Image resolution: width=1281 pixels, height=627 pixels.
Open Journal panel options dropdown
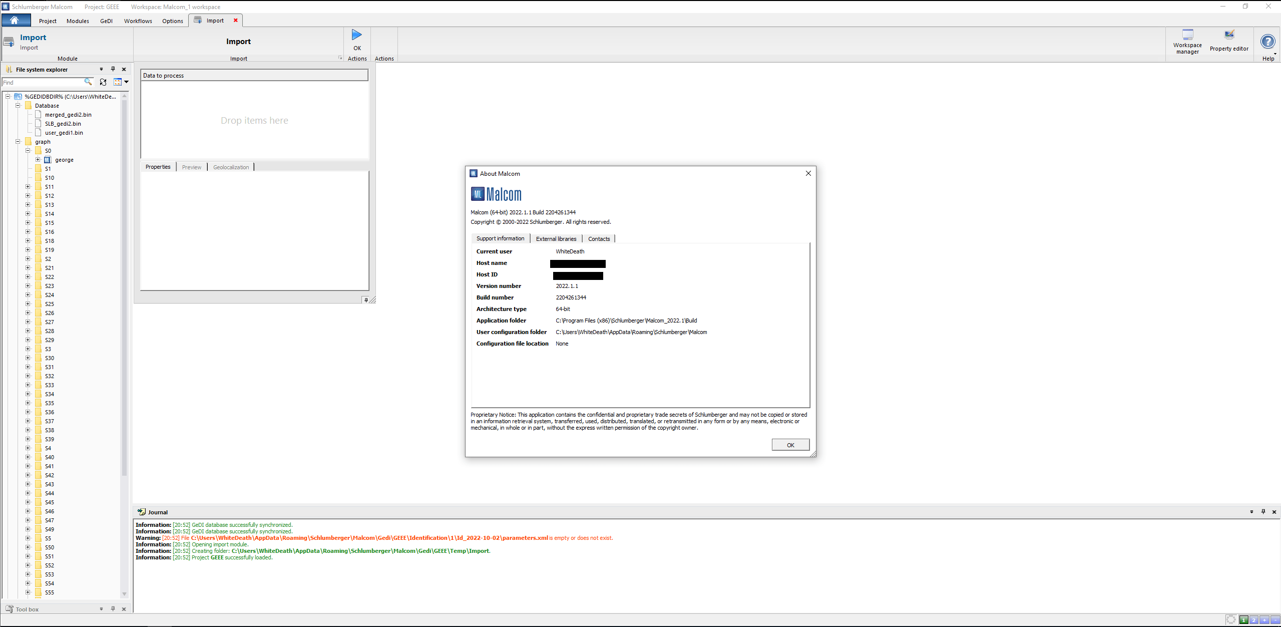click(1251, 512)
